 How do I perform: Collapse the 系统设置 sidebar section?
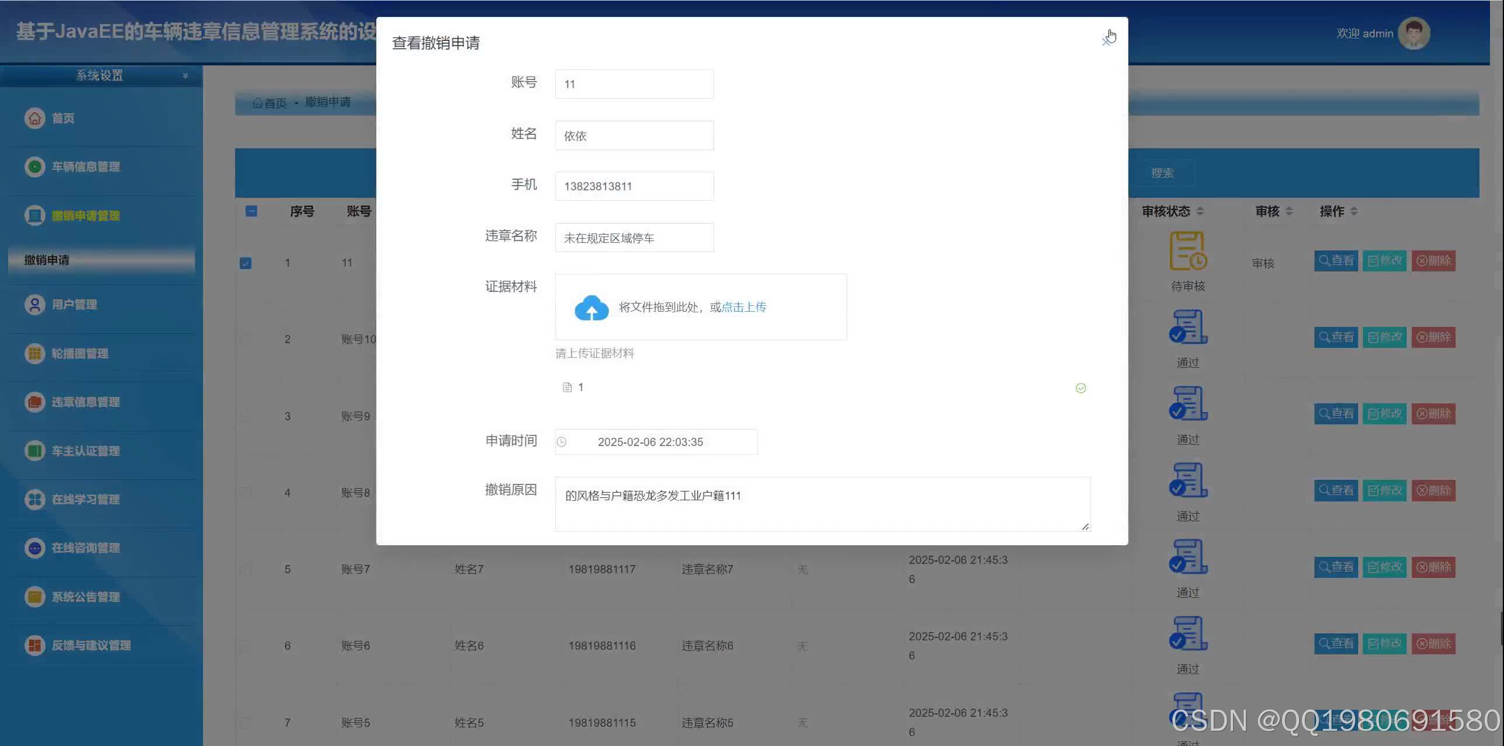[186, 75]
